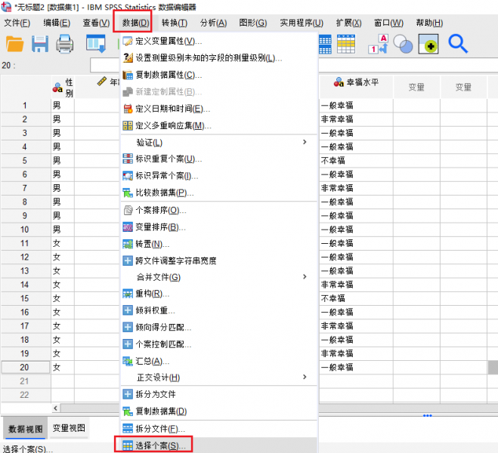Select row number 5 header

pos(25,161)
